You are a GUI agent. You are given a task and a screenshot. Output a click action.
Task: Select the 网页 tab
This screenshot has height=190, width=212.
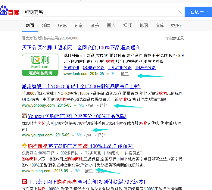coord(30,25)
